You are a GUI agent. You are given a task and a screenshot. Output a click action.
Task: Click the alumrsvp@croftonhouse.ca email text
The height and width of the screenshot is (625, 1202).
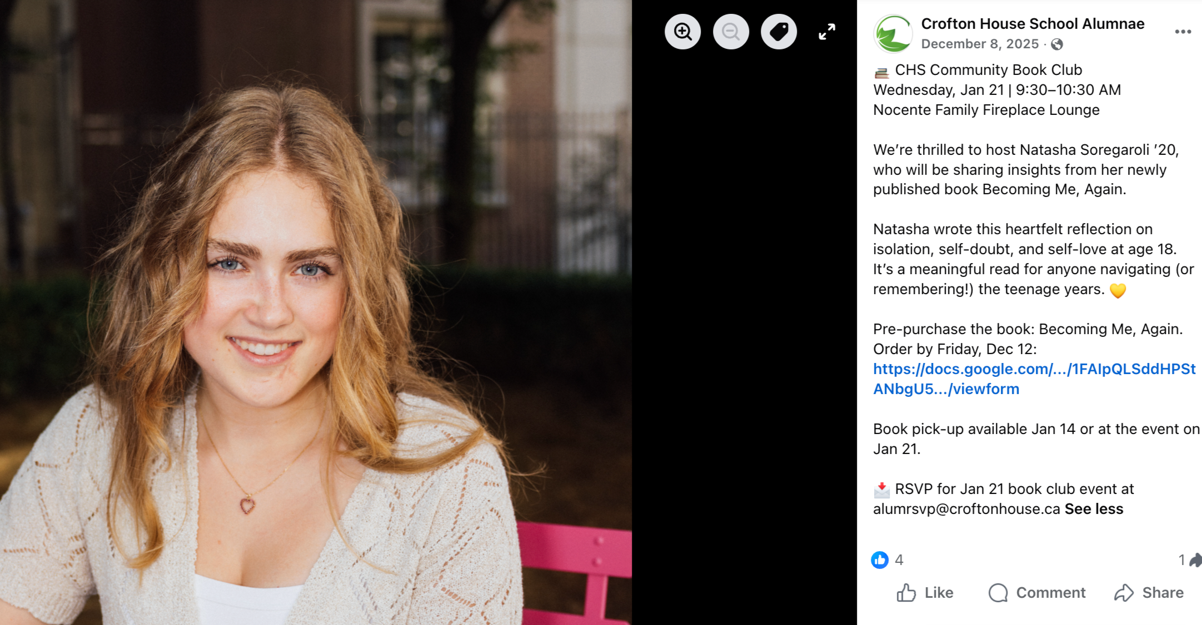966,509
